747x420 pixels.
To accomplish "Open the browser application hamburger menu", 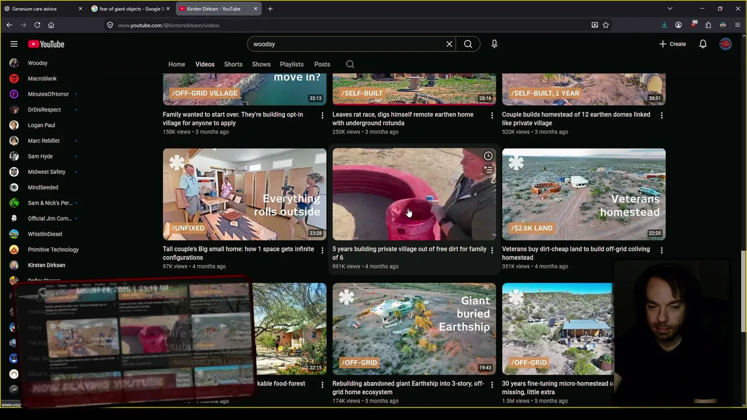I will click(x=738, y=25).
